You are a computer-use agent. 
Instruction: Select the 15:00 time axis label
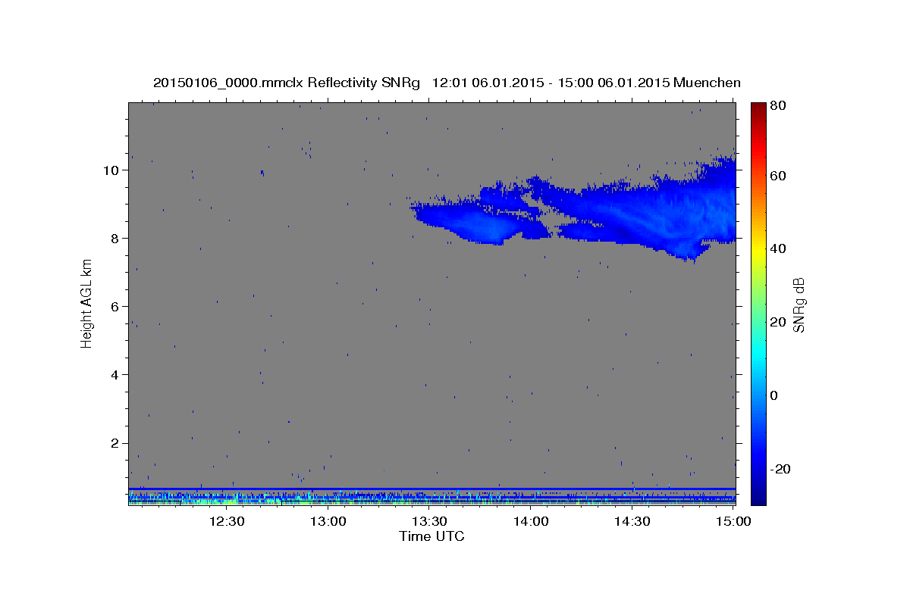pyautogui.click(x=733, y=522)
